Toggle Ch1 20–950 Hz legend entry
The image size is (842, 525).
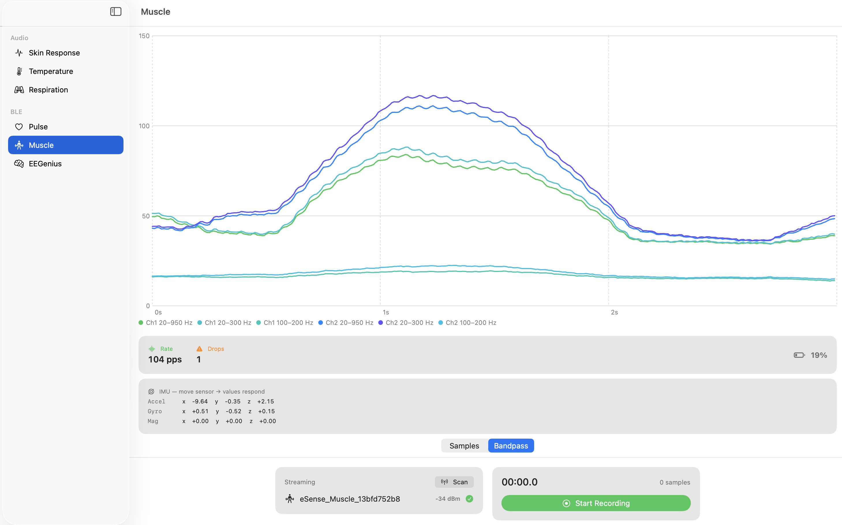point(166,323)
